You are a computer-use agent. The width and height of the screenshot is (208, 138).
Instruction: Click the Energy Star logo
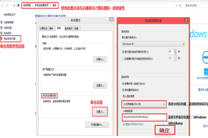(x=206, y=72)
